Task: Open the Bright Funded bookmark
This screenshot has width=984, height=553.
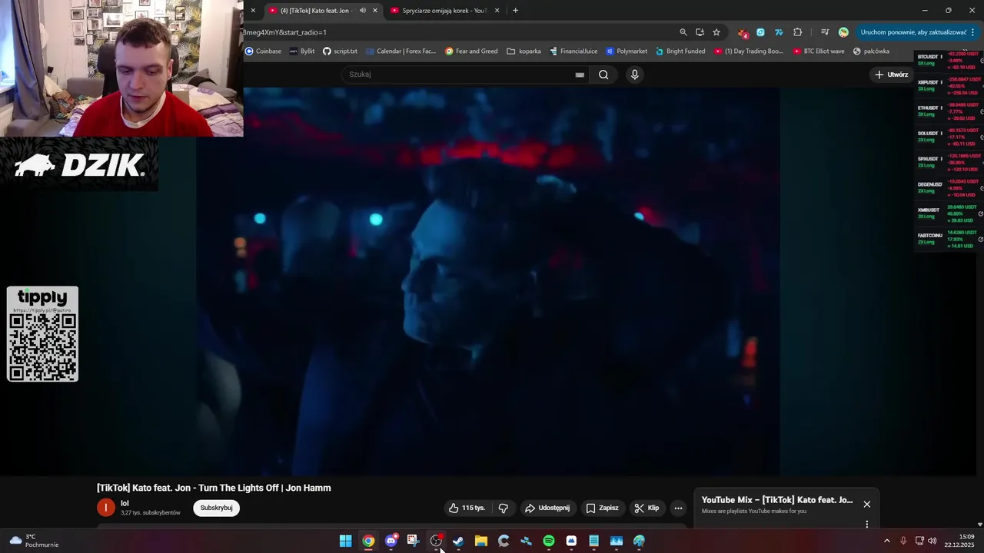Action: [680, 51]
